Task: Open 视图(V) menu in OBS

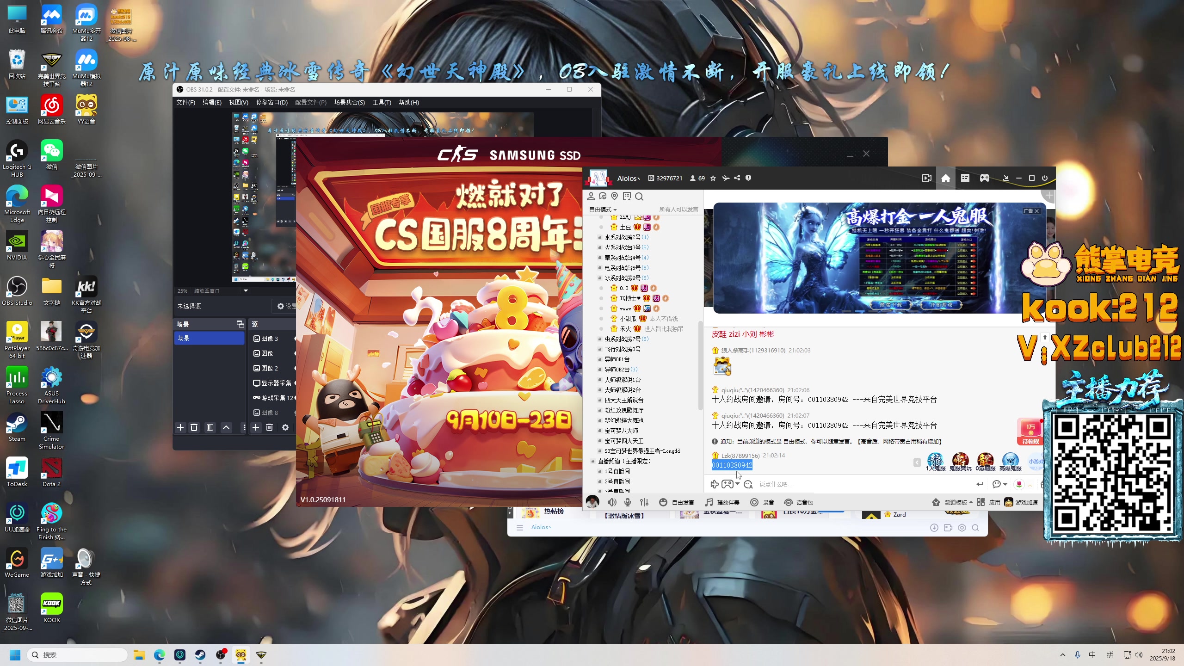Action: [x=239, y=102]
